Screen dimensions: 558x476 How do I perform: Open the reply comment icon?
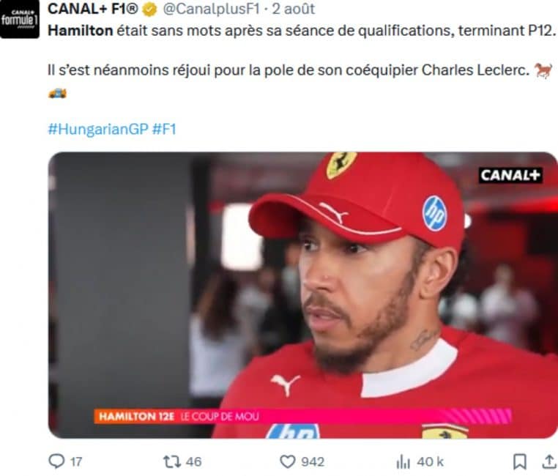pos(56,461)
